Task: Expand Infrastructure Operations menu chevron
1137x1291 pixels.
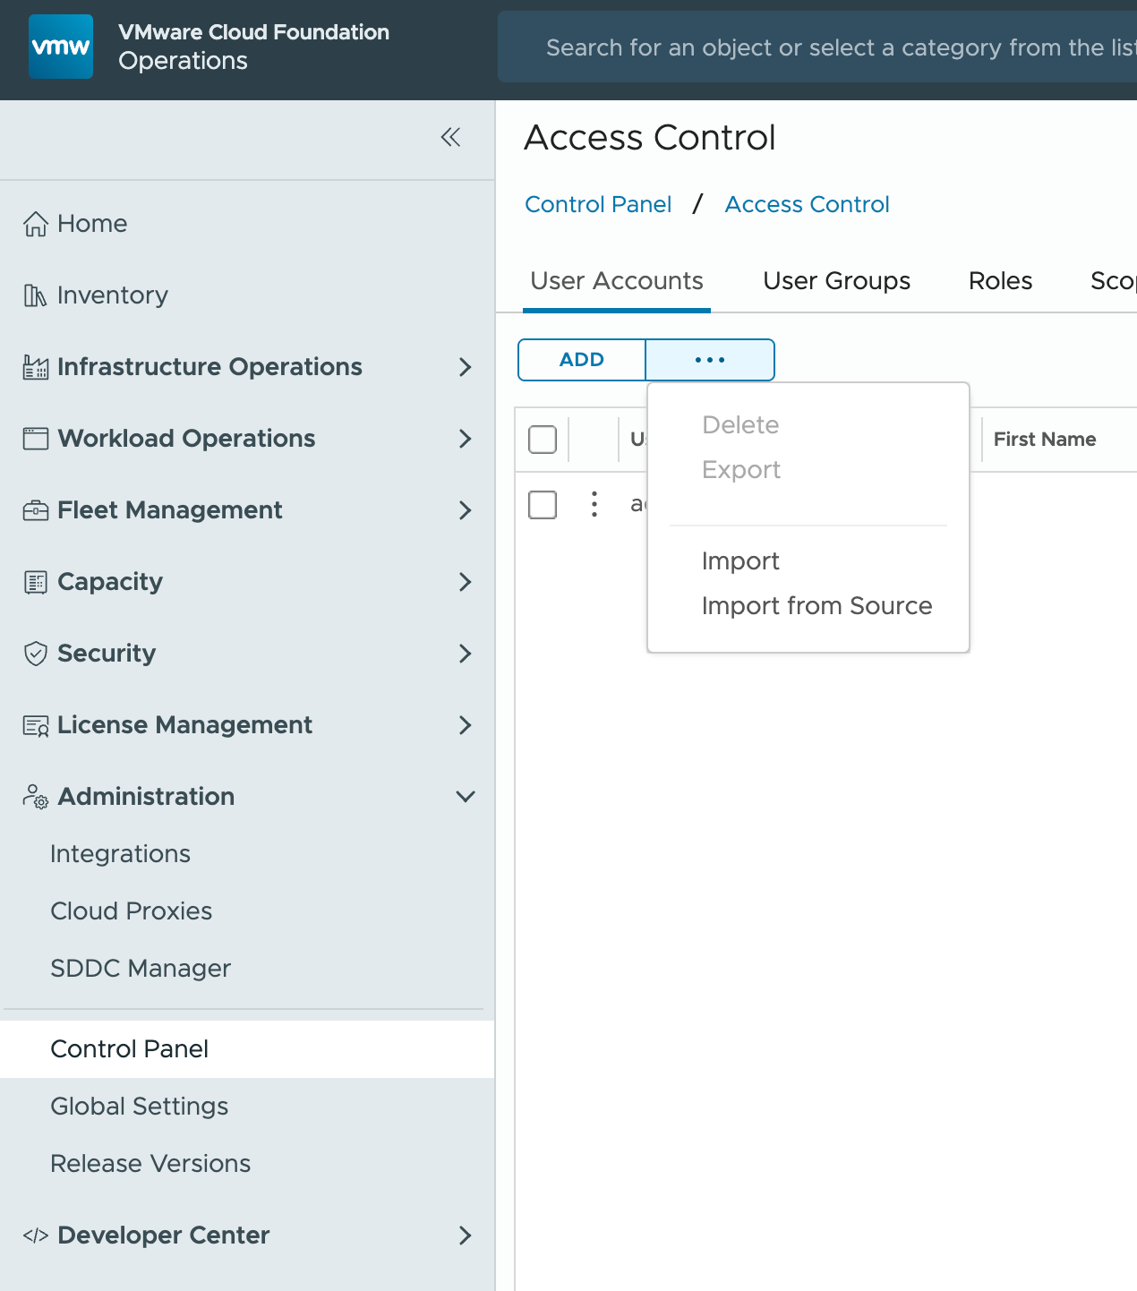Action: coord(465,367)
